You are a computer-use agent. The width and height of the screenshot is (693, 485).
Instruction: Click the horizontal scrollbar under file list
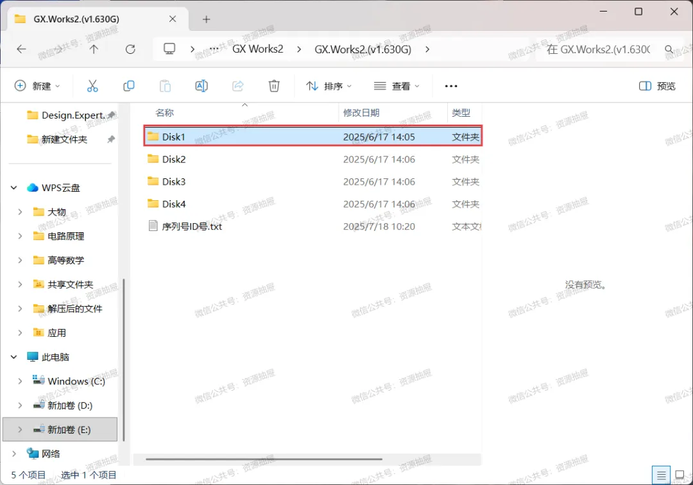[264, 459]
